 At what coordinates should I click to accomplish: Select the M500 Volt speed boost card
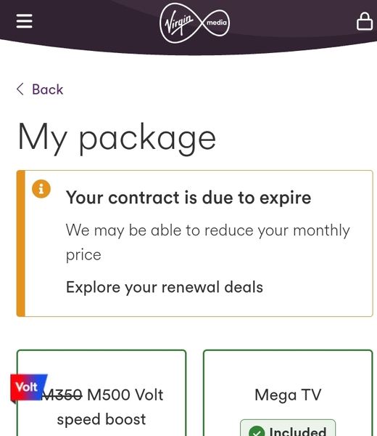pyautogui.click(x=101, y=392)
